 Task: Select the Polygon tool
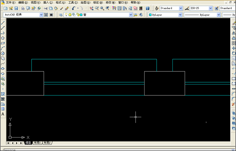coord(3,38)
